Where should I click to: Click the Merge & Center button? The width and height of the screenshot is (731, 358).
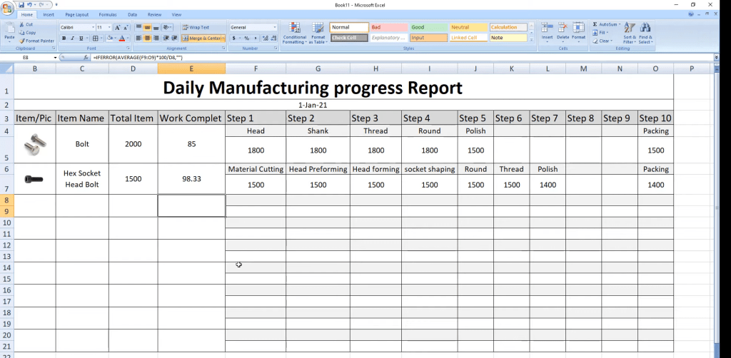(x=203, y=38)
